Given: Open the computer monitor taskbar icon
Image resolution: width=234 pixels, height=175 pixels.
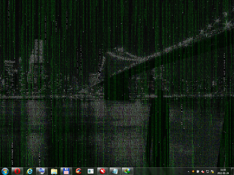Looking at the screenshot, I should tap(42, 171).
